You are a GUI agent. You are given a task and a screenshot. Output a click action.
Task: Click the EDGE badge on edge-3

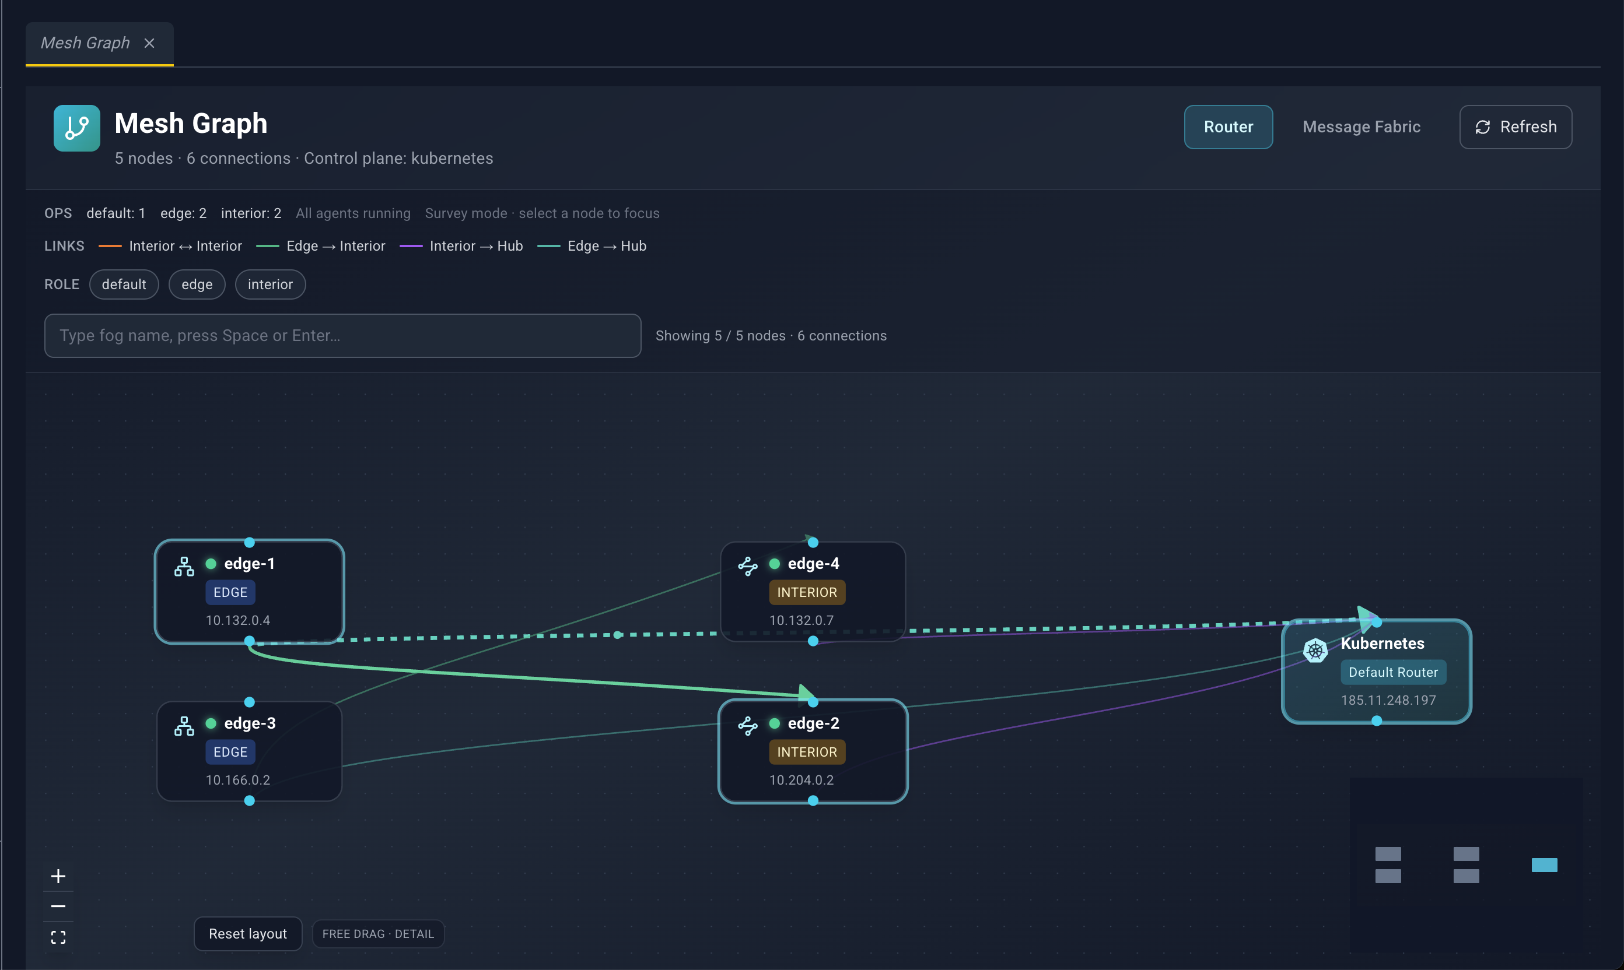[230, 751]
